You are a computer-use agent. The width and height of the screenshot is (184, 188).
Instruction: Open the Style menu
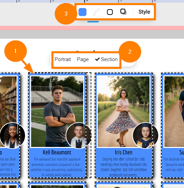(144, 12)
